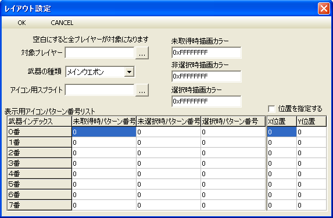Click the 未取得時パターン番号 column header

(x=104, y=121)
